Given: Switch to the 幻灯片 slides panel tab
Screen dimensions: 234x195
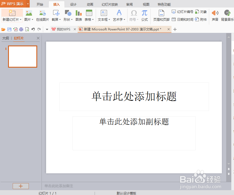Looking at the screenshot, I should pos(19,38).
